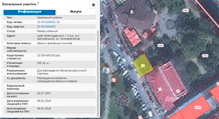Click label 13 on right edge of roof
219x119 pixels.
pyautogui.click(x=178, y=91)
